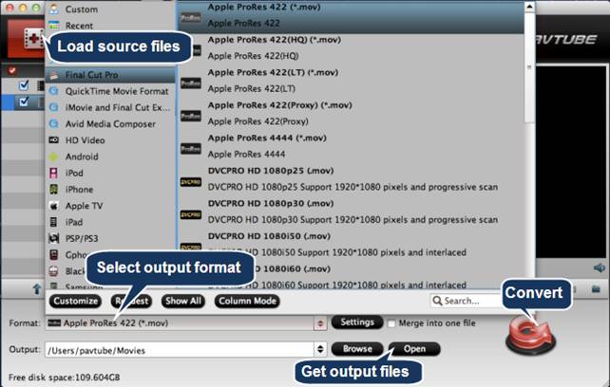Click the Avid Media Composer icon
Viewport: 610px width, 387px height.
54,124
